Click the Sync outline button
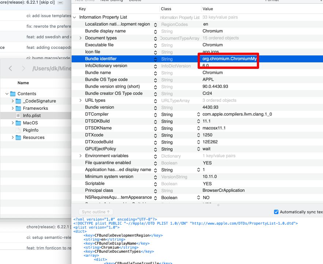This screenshot has height=264, width=323. click(x=96, y=212)
